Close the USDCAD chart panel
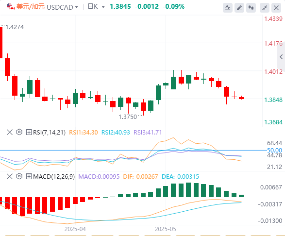Screen dimensions: 285x236 click(x=276, y=8)
